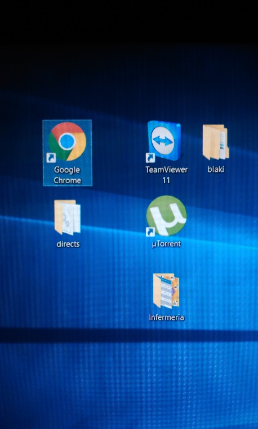Click the "blaki" folder name label

pyautogui.click(x=216, y=170)
